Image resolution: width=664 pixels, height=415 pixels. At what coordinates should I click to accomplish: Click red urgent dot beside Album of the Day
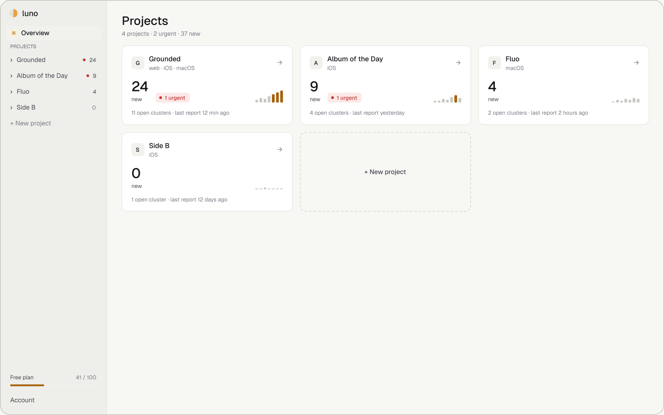(x=88, y=76)
